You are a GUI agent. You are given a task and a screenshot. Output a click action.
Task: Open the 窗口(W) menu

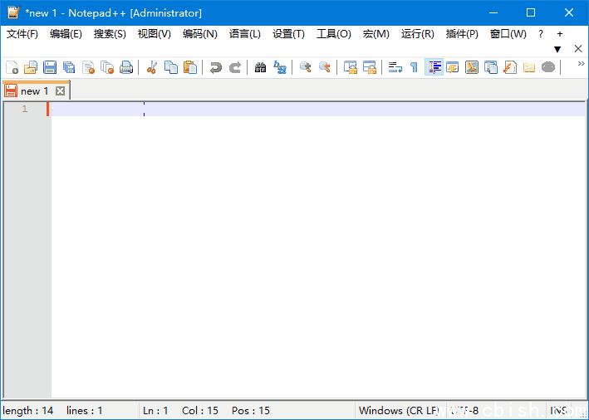(x=508, y=34)
